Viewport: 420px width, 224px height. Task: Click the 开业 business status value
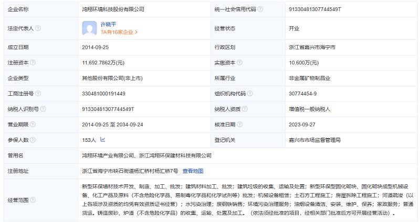click(x=294, y=28)
